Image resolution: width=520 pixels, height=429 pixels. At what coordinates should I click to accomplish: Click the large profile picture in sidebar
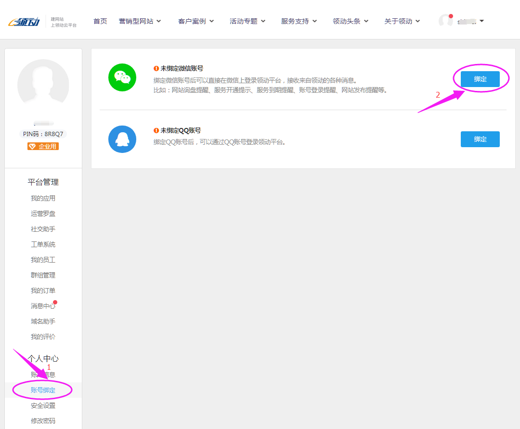(x=43, y=83)
